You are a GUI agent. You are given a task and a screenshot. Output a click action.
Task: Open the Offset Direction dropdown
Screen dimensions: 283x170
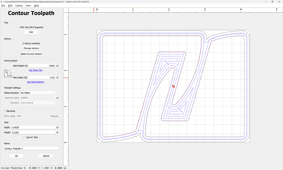[38, 93]
